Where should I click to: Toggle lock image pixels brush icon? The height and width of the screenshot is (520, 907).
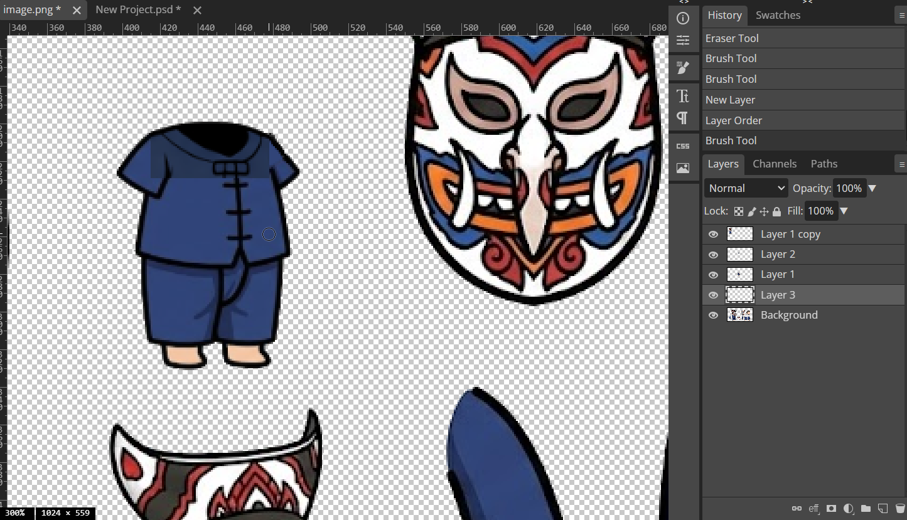pyautogui.click(x=751, y=211)
